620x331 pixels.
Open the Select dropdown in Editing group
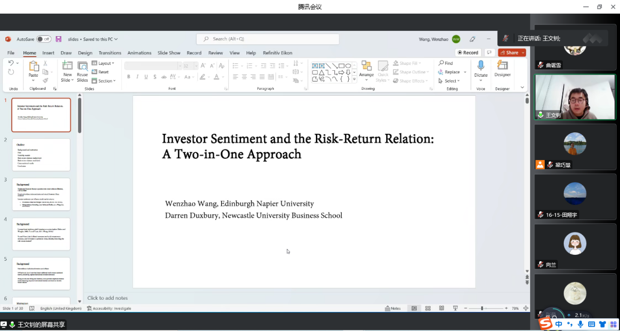tap(451, 81)
